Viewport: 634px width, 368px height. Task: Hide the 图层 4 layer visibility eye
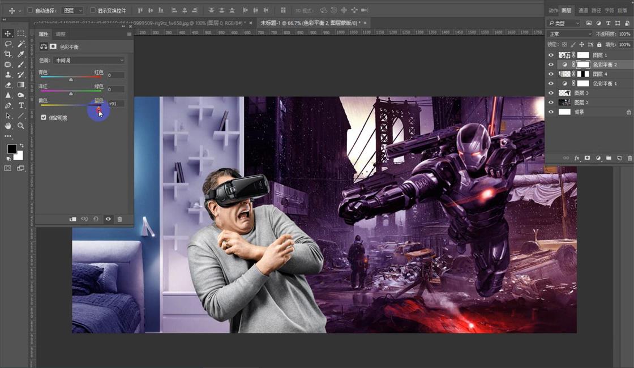pos(550,74)
